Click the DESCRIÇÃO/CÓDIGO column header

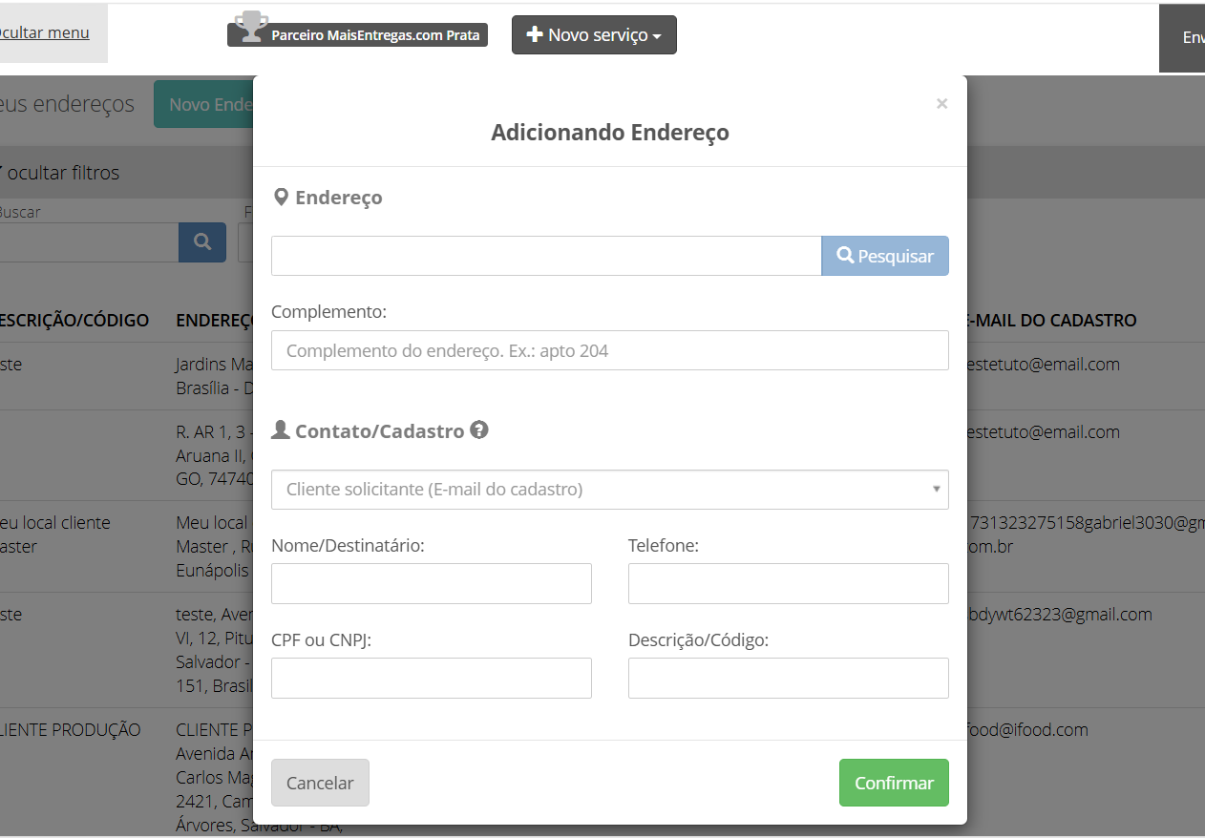[x=74, y=320]
